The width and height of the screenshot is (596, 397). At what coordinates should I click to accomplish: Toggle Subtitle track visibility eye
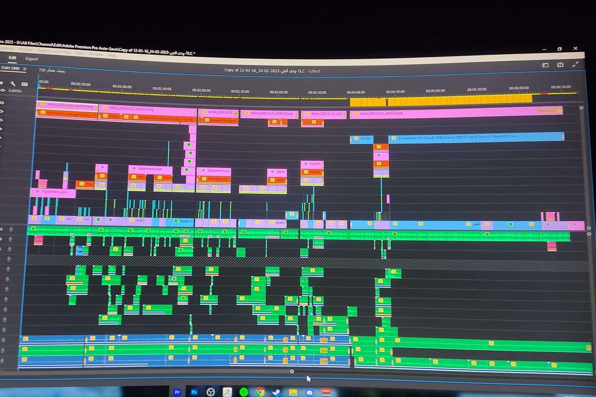(x=3, y=91)
